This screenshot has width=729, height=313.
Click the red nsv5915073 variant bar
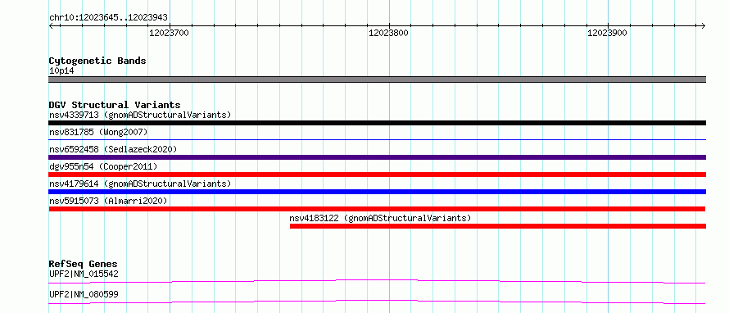pyautogui.click(x=377, y=209)
